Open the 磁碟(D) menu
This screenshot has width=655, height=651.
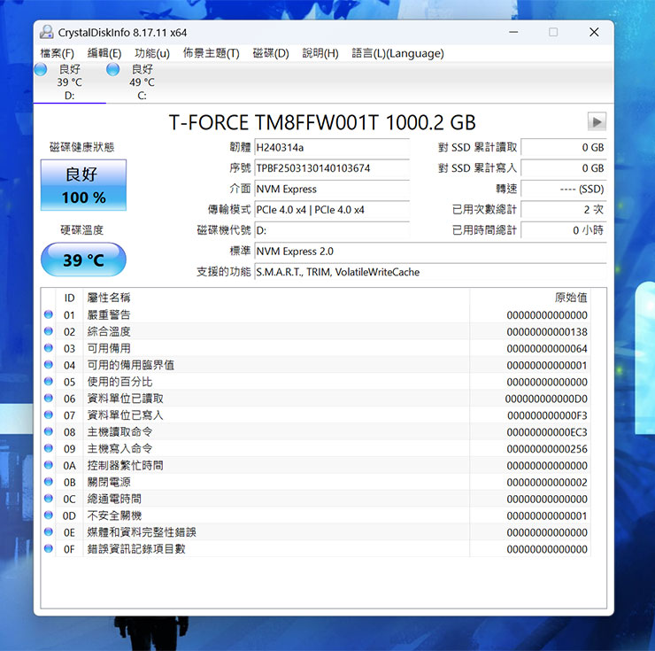pyautogui.click(x=271, y=53)
